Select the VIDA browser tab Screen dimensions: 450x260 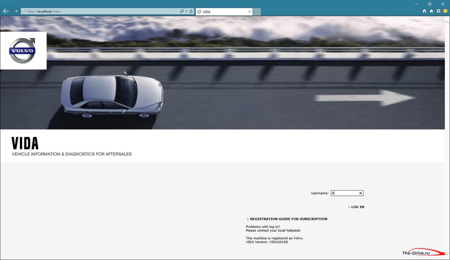tap(224, 12)
